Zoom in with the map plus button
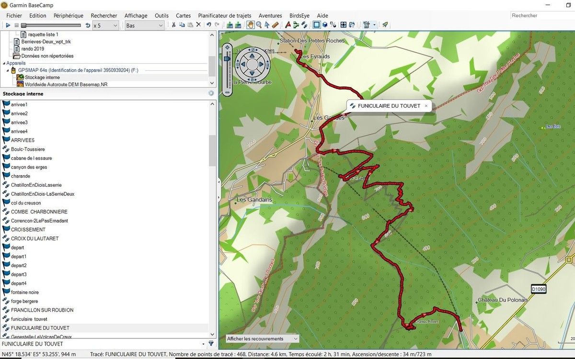 tap(228, 48)
